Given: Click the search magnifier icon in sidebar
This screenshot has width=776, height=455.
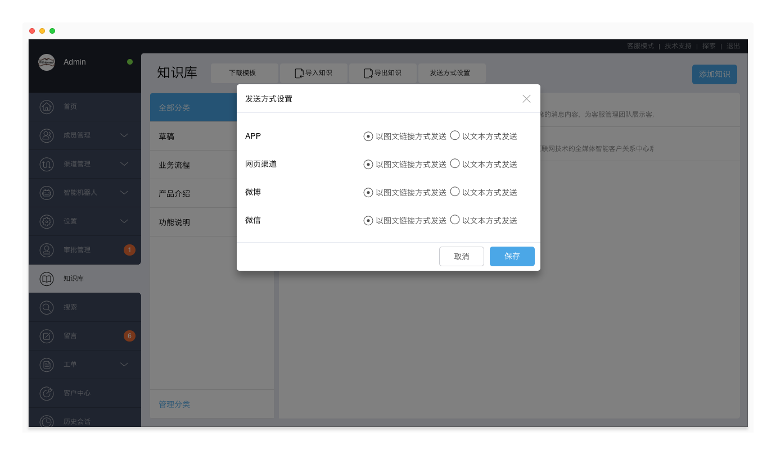Looking at the screenshot, I should [x=47, y=307].
